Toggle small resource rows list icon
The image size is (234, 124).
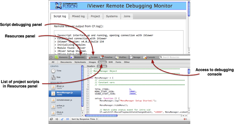pos(68,119)
